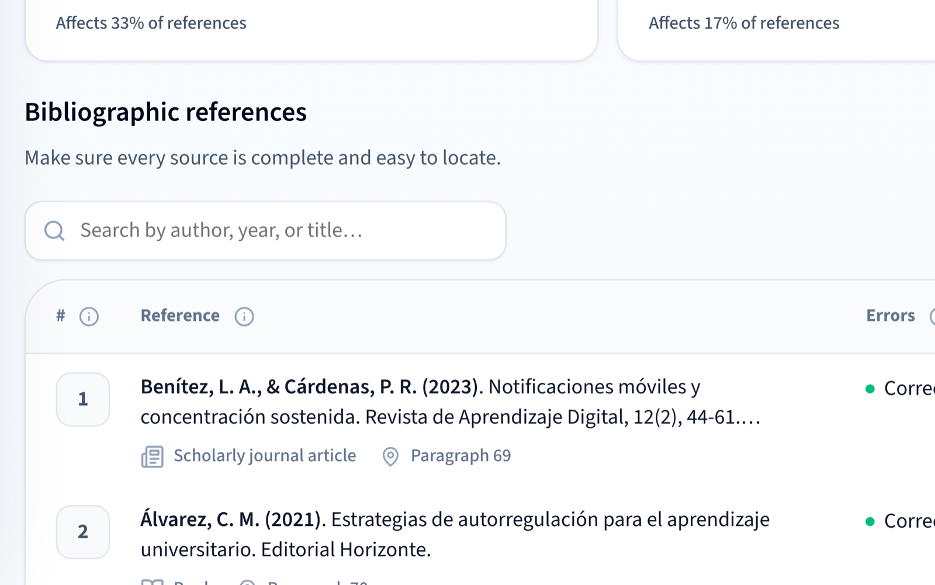This screenshot has width=935, height=585.
Task: Open the Álvarez, C. M. (2021) reference
Action: pyautogui.click(x=455, y=535)
